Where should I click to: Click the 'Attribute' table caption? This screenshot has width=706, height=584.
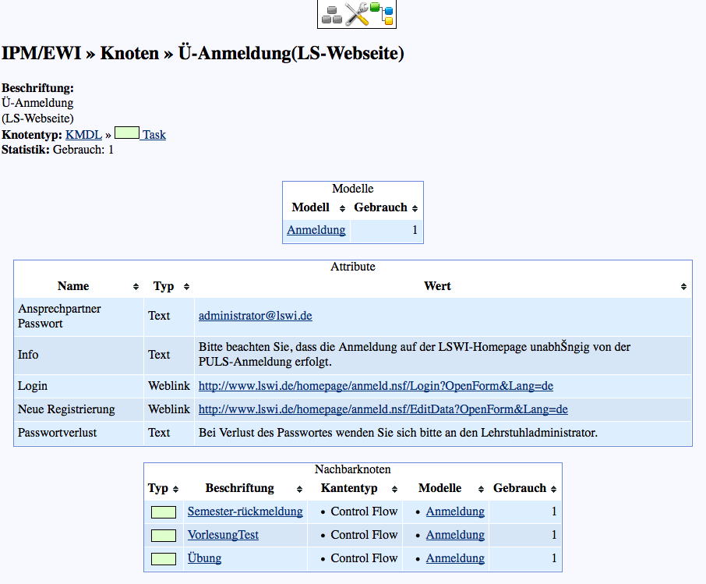click(x=352, y=267)
